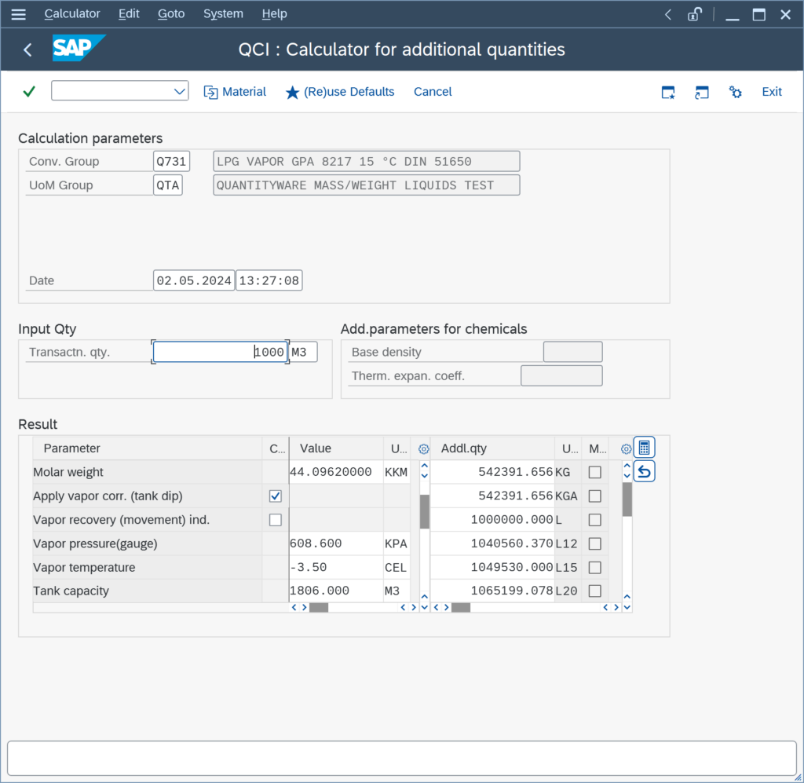
Task: Click the Cancel button
Action: (433, 92)
